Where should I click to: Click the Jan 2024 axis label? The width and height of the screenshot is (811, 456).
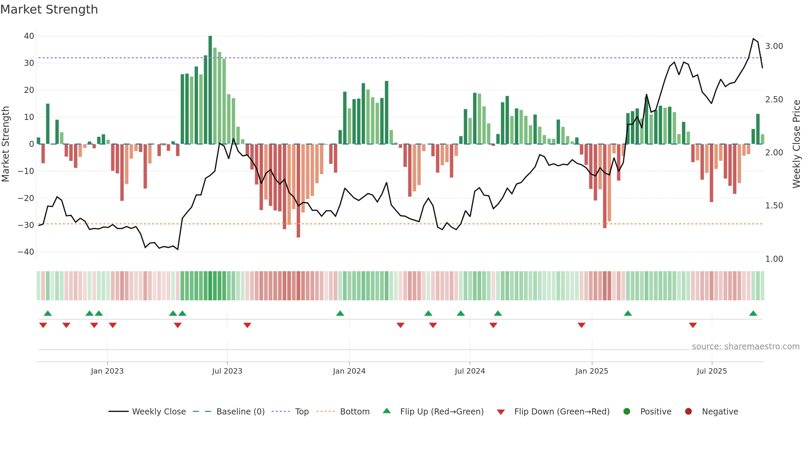click(x=349, y=371)
